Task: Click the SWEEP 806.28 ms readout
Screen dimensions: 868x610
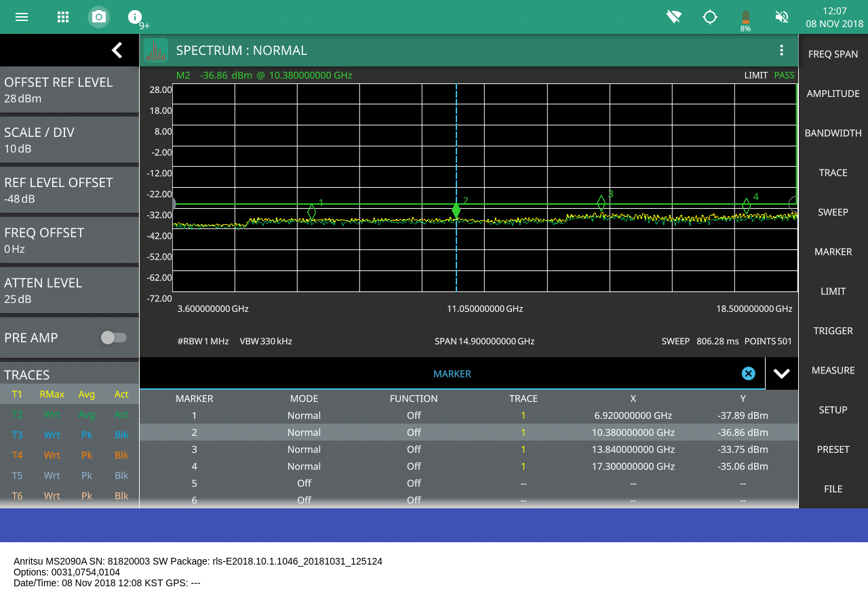Action: click(700, 341)
